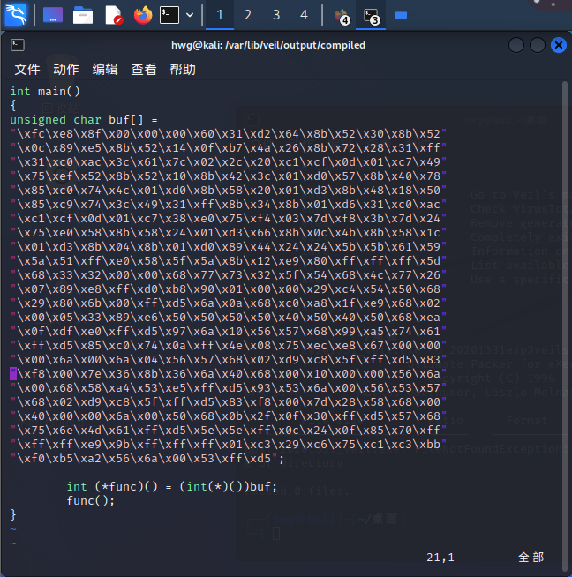Open the 帮助 menu

coord(183,69)
